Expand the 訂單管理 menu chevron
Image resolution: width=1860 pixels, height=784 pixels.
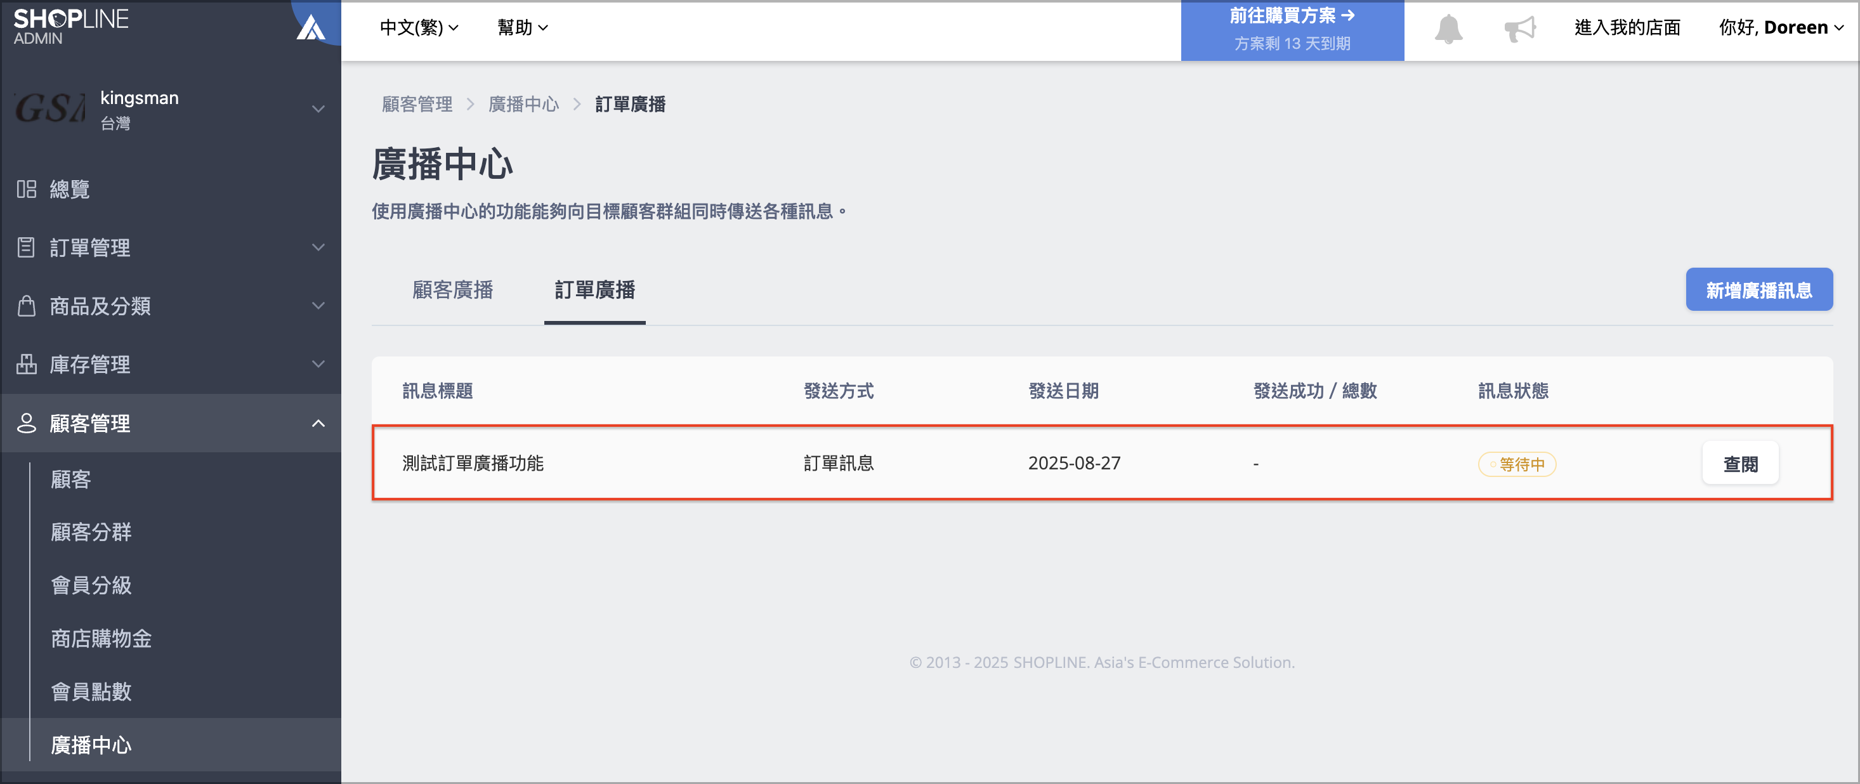click(318, 247)
